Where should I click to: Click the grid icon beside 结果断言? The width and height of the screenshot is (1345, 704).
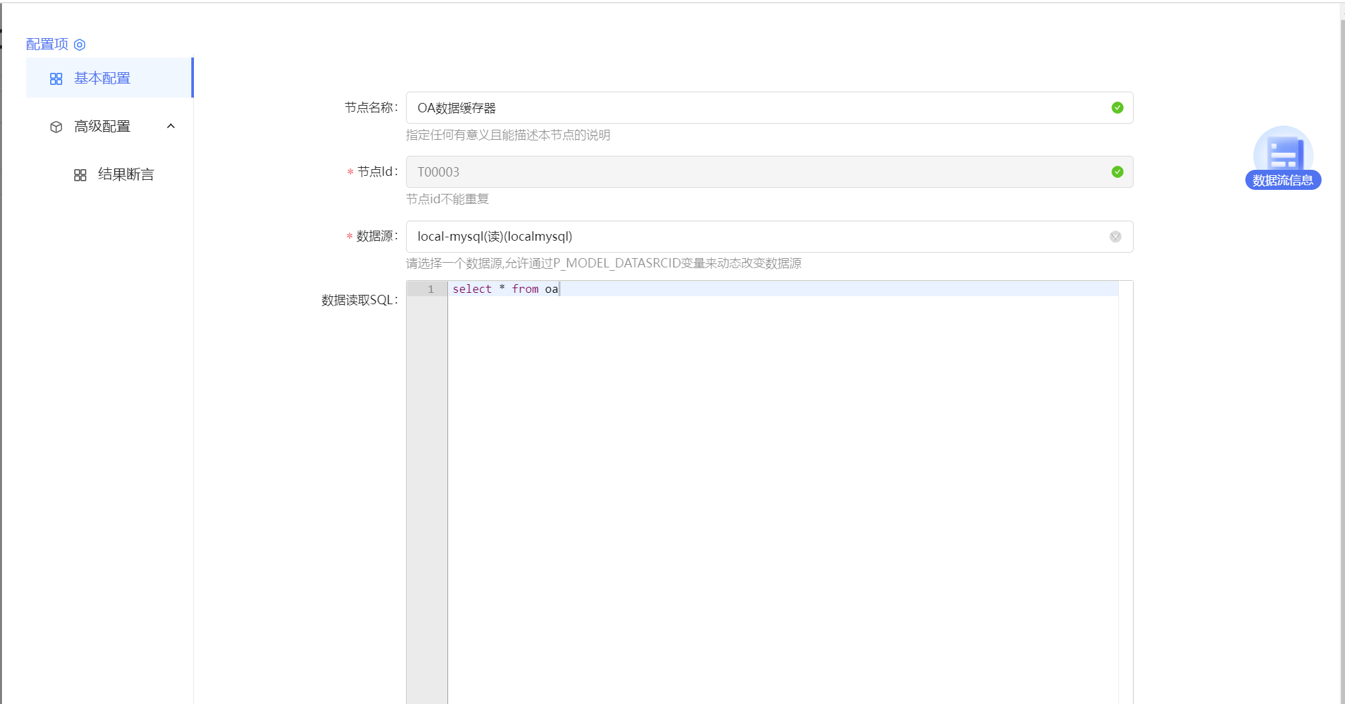click(x=80, y=174)
